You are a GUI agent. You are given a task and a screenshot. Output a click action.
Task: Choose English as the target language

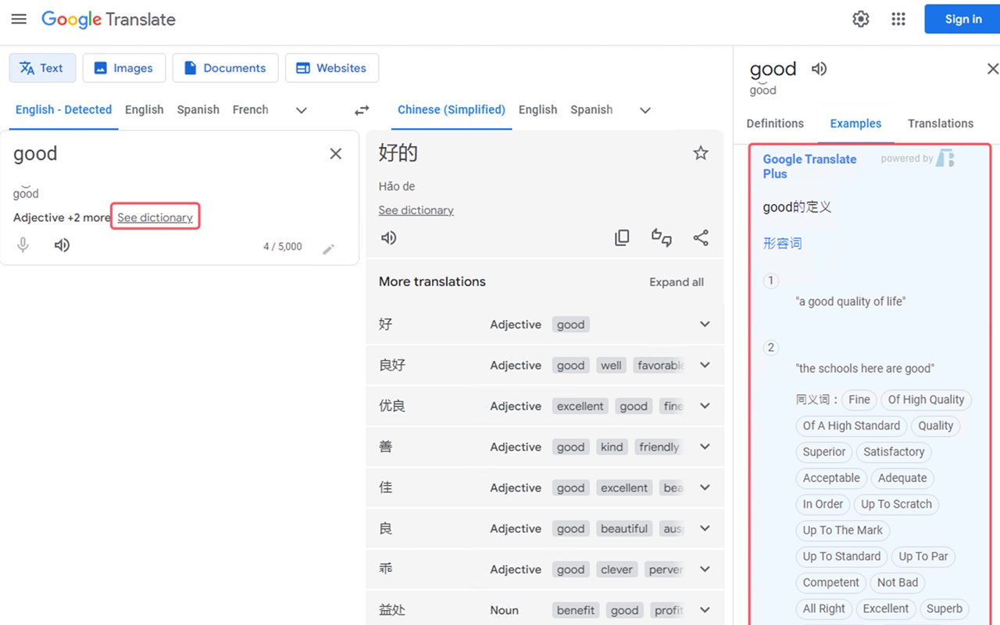click(x=538, y=110)
